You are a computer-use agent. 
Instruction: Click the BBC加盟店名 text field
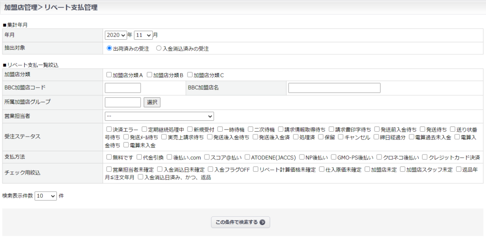(x=334, y=88)
